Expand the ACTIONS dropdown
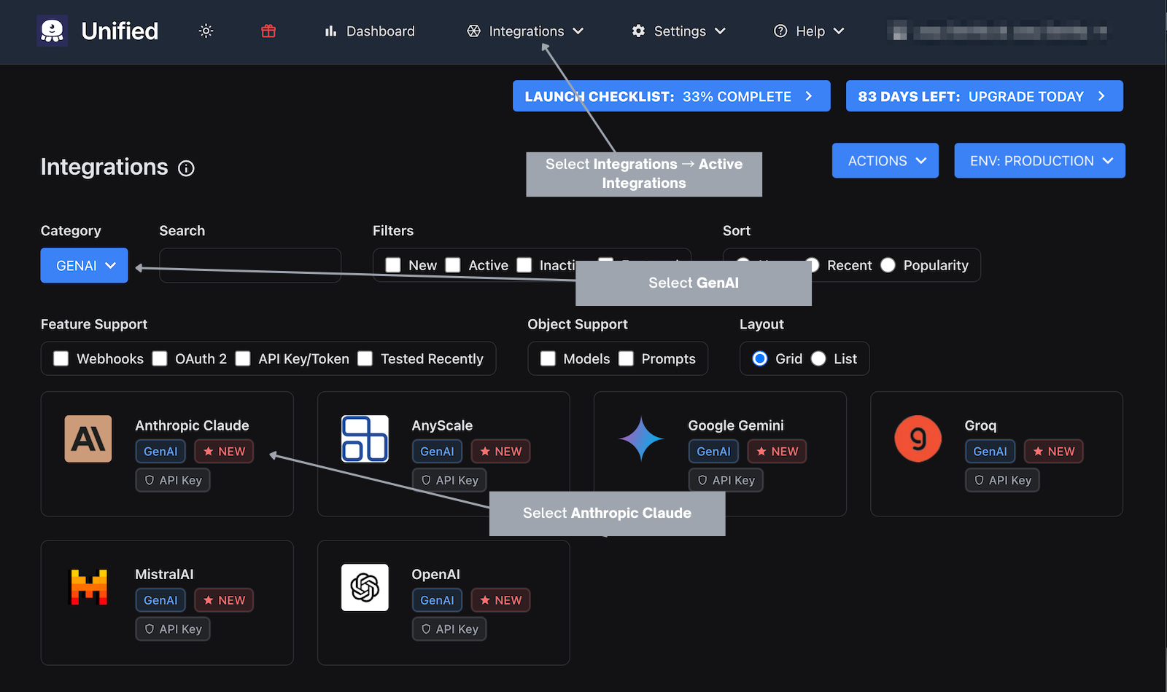This screenshot has width=1167, height=692. (885, 160)
